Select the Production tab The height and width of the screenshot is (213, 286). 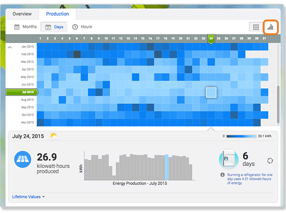[57, 14]
